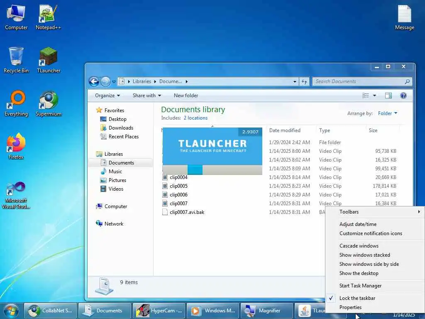Click the Change your view icon
The width and height of the screenshot is (425, 319).
365,96
